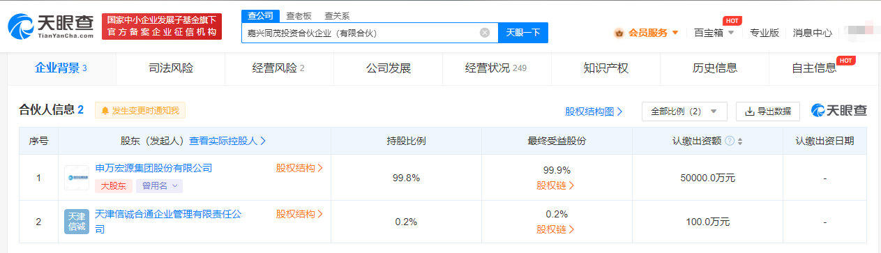Click the 天眼一下 search button
The image size is (881, 253).
tap(523, 33)
